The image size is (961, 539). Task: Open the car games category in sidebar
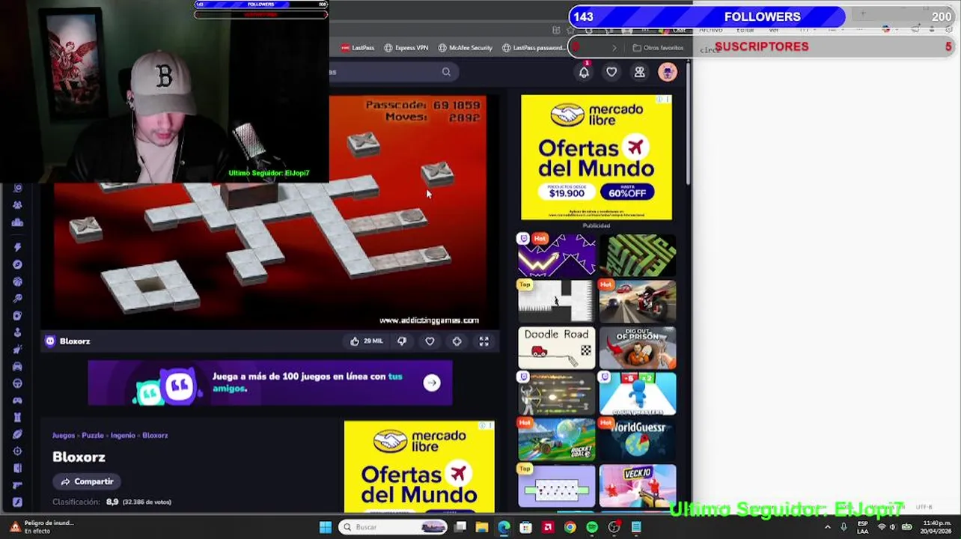[17, 366]
